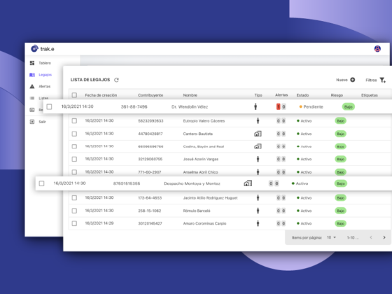Click the Legajos book icon in sidebar
This screenshot has height=294, width=392.
(32, 75)
